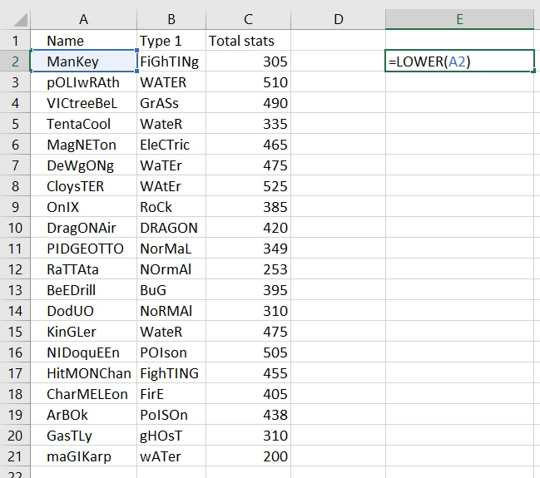Select the cell containing ArBOk
The height and width of the screenshot is (478, 540).
[84, 415]
